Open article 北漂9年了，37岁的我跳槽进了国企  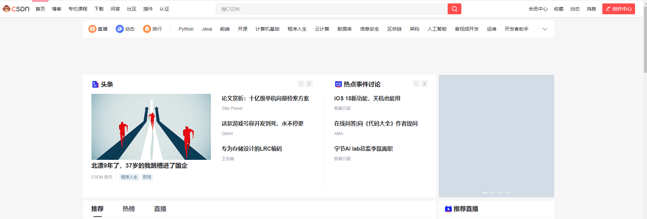[x=139, y=166]
